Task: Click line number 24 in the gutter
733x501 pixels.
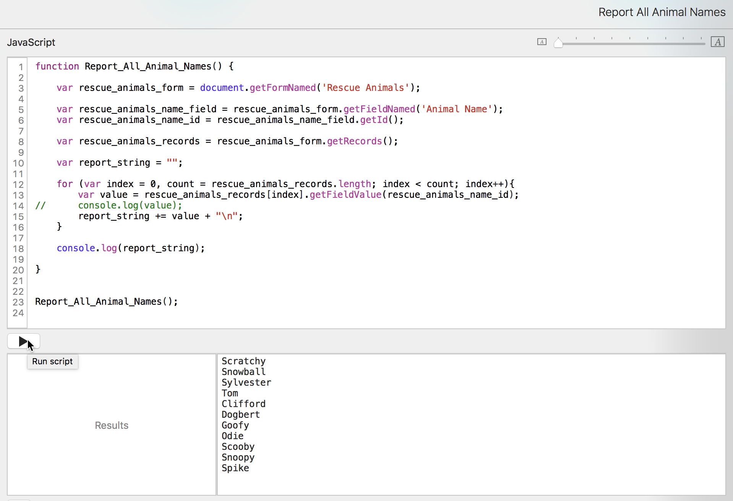Action: tap(18, 313)
